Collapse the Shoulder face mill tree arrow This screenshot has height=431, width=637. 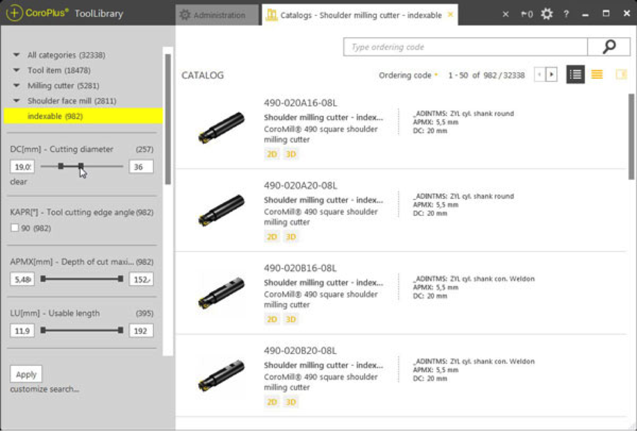click(17, 101)
